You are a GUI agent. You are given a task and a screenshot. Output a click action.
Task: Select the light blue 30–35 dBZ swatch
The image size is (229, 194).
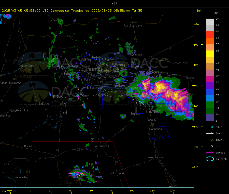(x=210, y=98)
